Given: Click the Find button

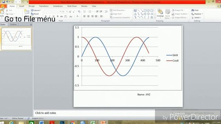Looking at the screenshot, I should click(195, 10).
